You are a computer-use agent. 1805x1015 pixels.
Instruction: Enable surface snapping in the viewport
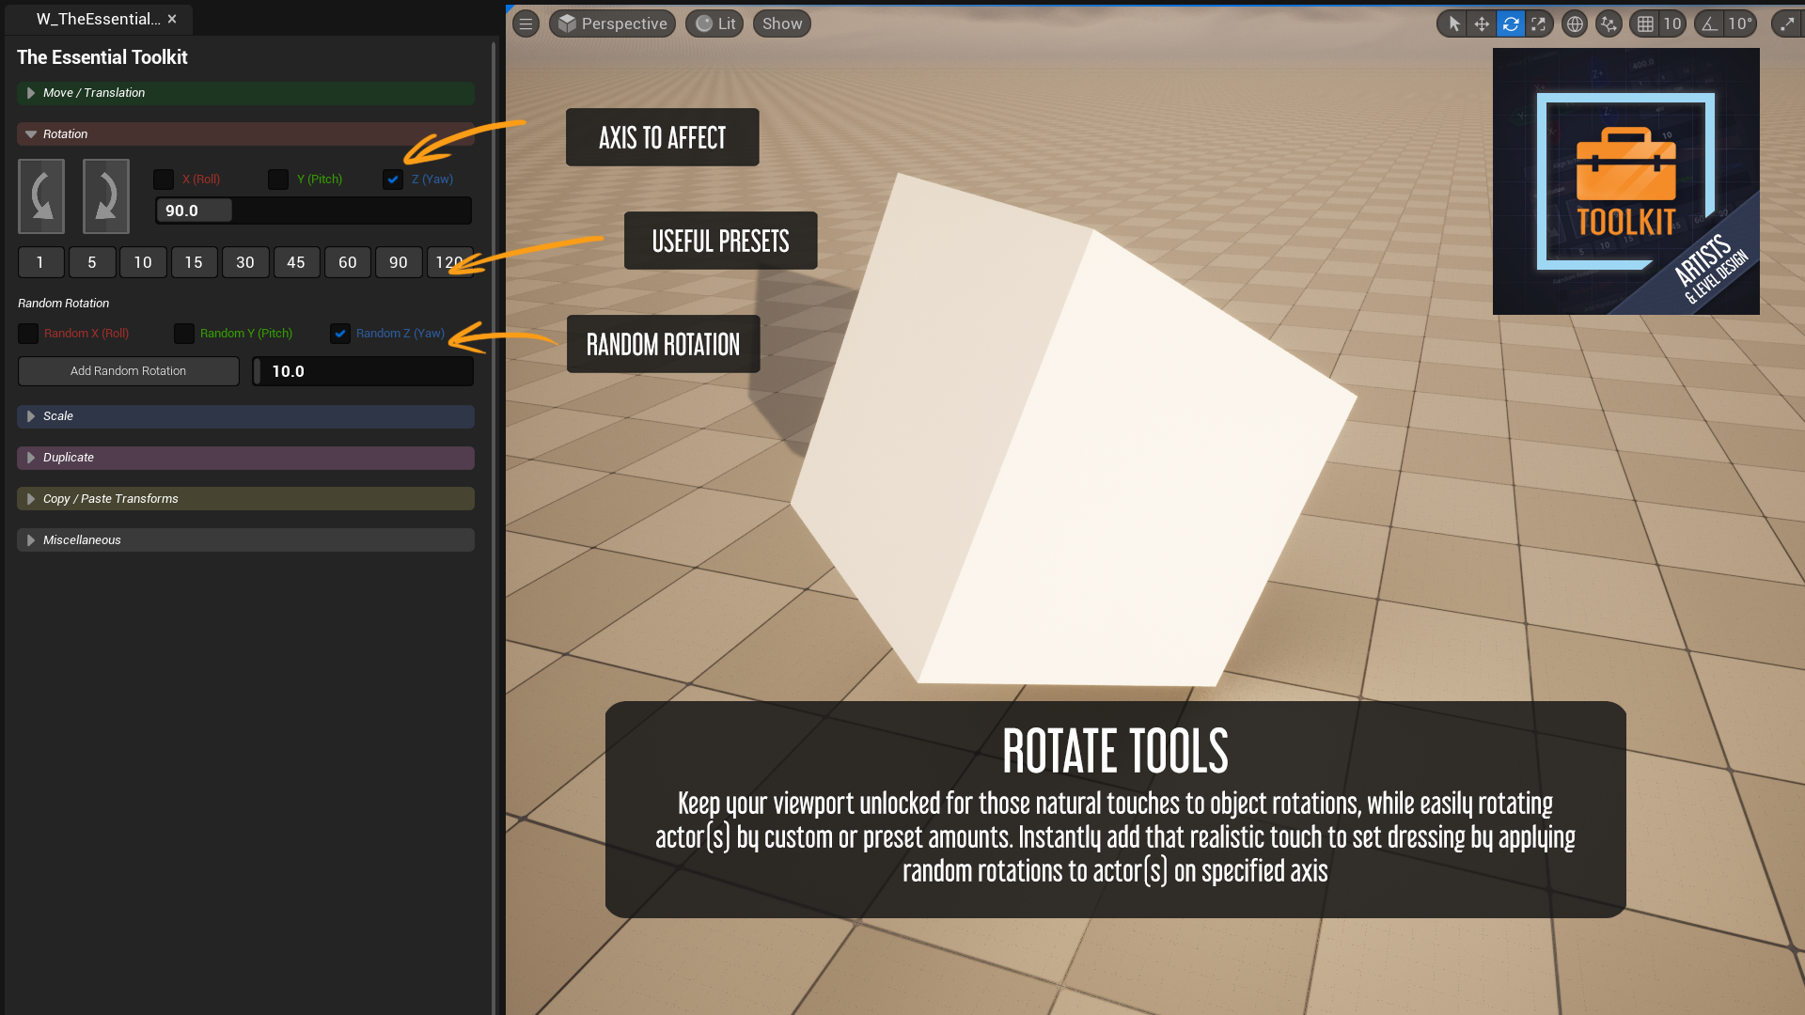[1608, 23]
